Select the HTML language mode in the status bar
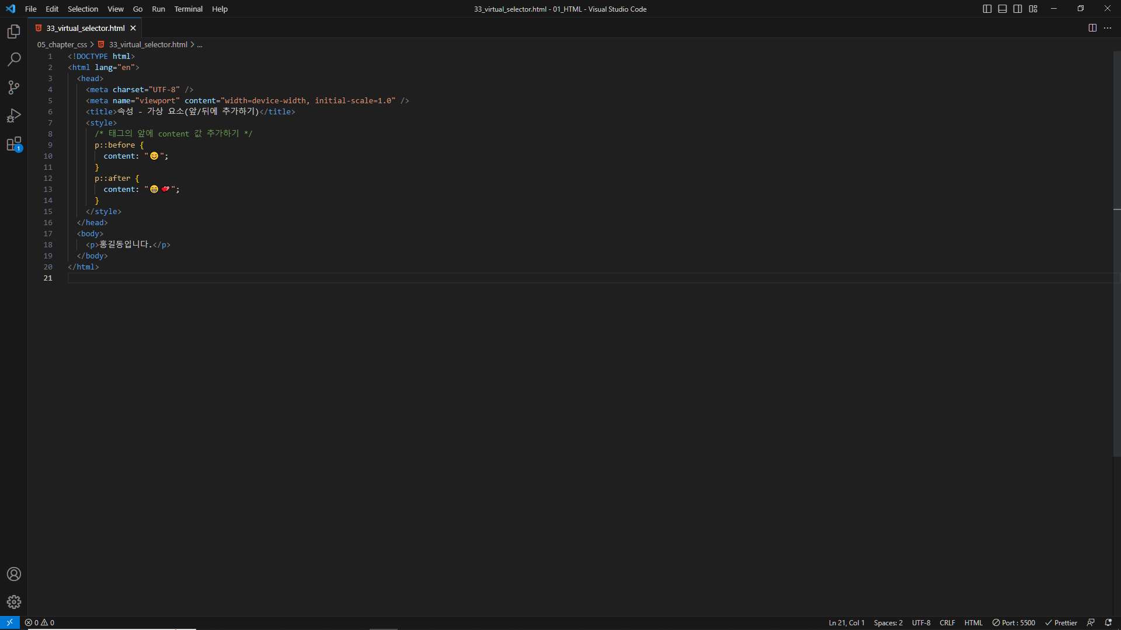Viewport: 1121px width, 630px height. (x=973, y=622)
